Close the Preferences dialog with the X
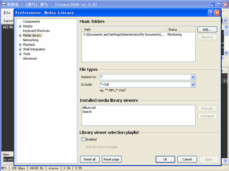This screenshot has height=171, width=229. (x=217, y=13)
